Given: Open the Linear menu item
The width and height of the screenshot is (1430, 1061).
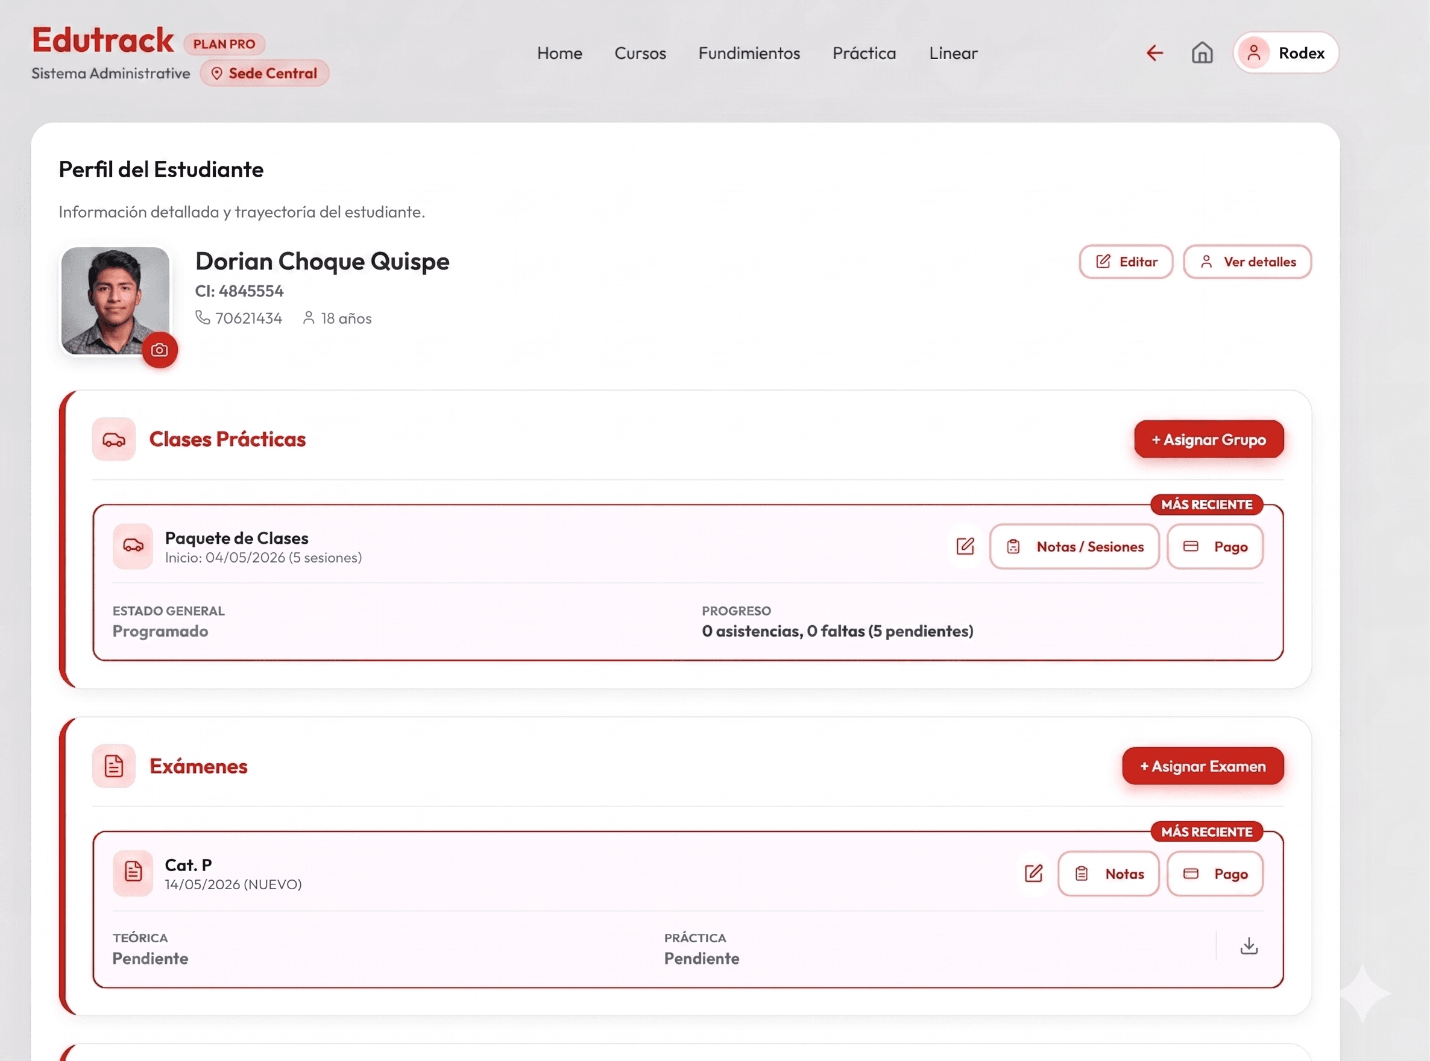Looking at the screenshot, I should (954, 53).
